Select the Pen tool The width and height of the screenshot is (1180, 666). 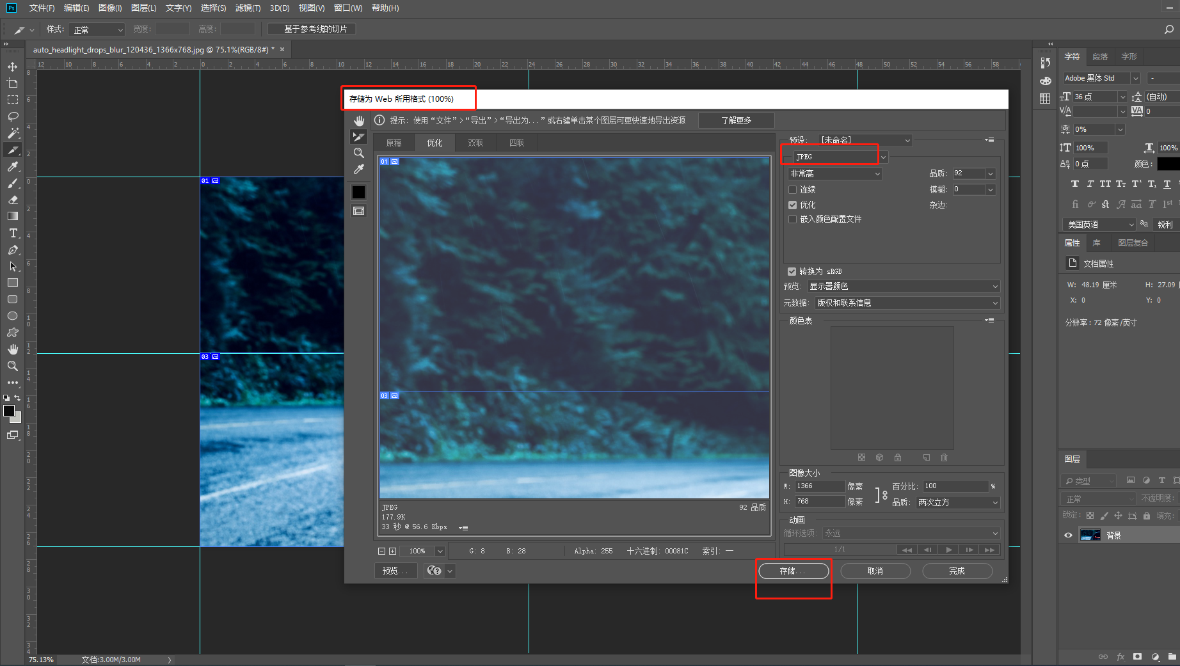click(x=12, y=250)
